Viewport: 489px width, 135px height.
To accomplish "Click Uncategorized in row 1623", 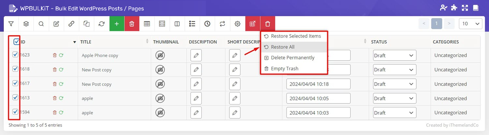I will pyautogui.click(x=451, y=55).
